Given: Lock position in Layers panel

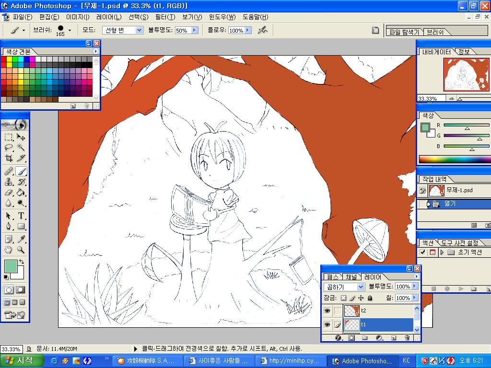Looking at the screenshot, I should tap(361, 298).
